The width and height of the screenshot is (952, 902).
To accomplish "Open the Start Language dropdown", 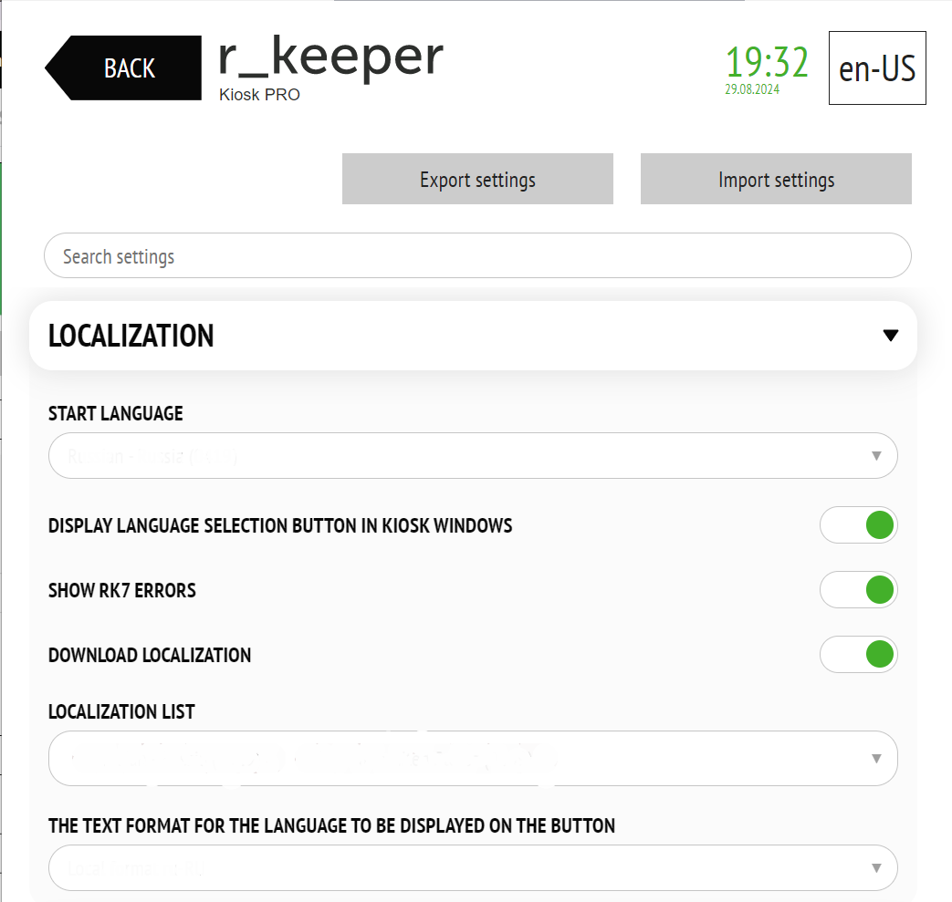I will [x=473, y=455].
